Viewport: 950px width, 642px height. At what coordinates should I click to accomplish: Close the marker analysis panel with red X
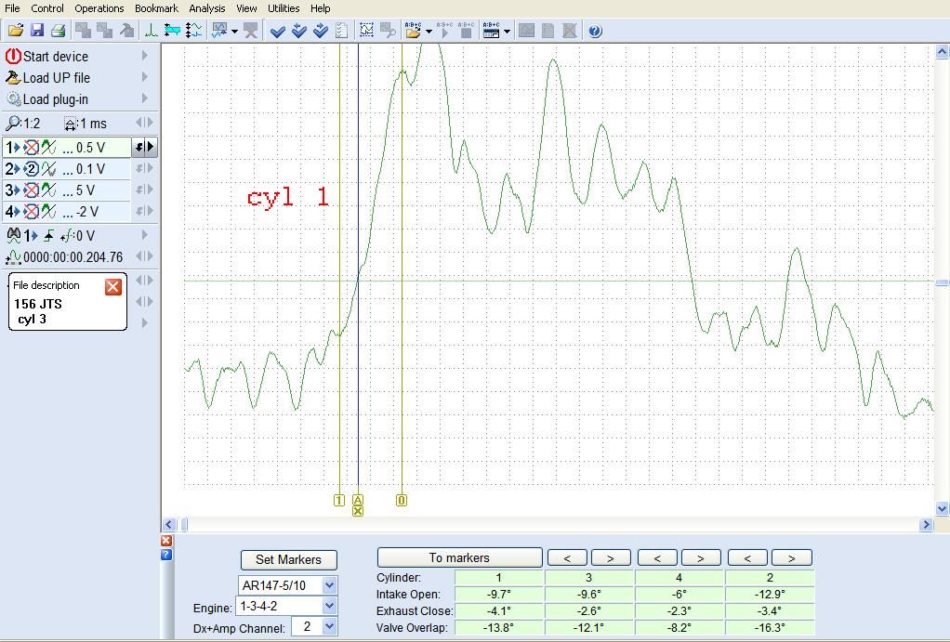(166, 541)
